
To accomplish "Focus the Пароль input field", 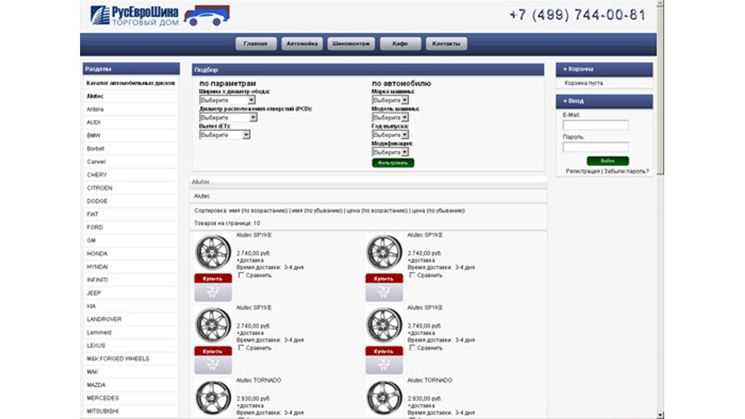I will coord(596,147).
